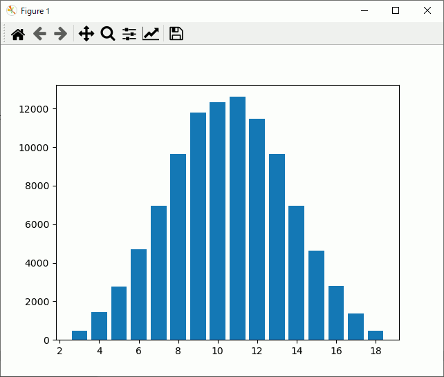The height and width of the screenshot is (377, 444).
Task: Click the bar at x=4
Action: pyautogui.click(x=99, y=326)
